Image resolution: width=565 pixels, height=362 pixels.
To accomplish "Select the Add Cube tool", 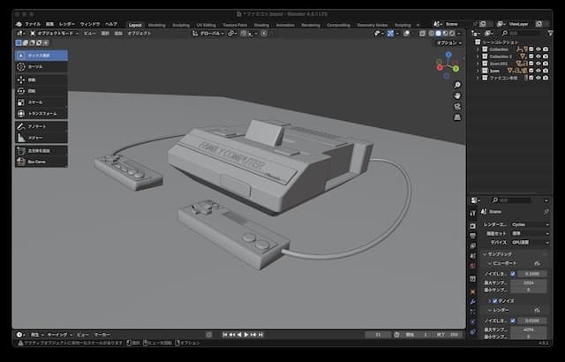I will pyautogui.click(x=41, y=151).
